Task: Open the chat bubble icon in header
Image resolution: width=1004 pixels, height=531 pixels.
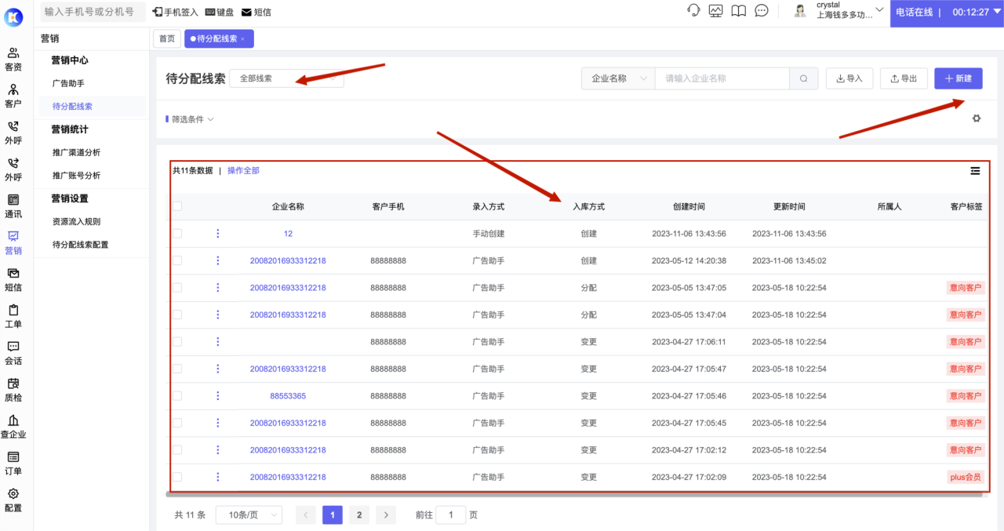Action: point(761,11)
